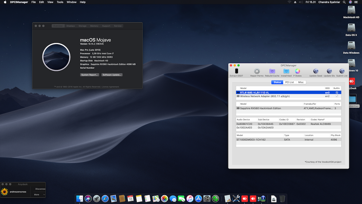Open Maps from the Dock
The image size is (362, 204).
point(156,198)
